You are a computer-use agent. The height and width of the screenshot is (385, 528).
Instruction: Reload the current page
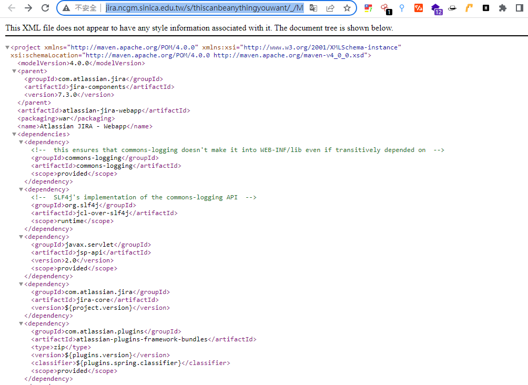(x=45, y=8)
